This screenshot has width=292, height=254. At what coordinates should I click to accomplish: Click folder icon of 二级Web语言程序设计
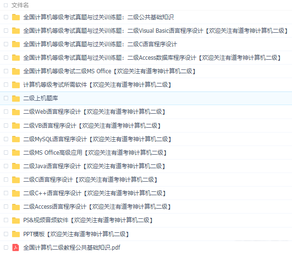point(16,112)
